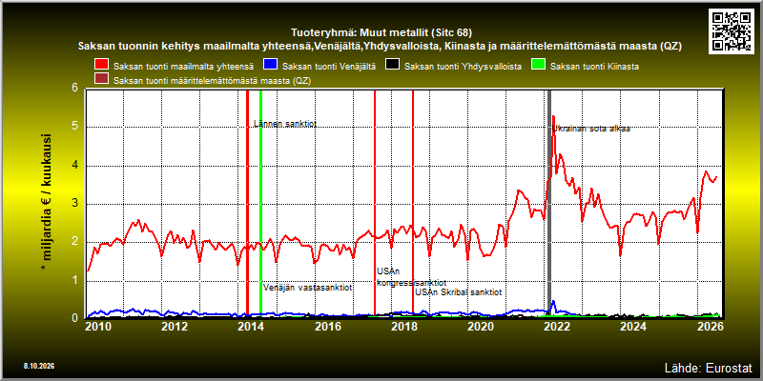
Task: Click the green Kiinasta legend swatch
Action: click(x=538, y=65)
